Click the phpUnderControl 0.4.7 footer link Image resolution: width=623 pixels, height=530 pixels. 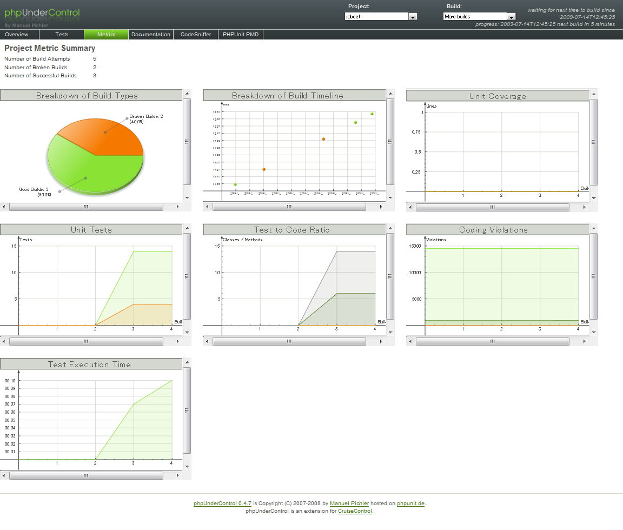(x=222, y=504)
